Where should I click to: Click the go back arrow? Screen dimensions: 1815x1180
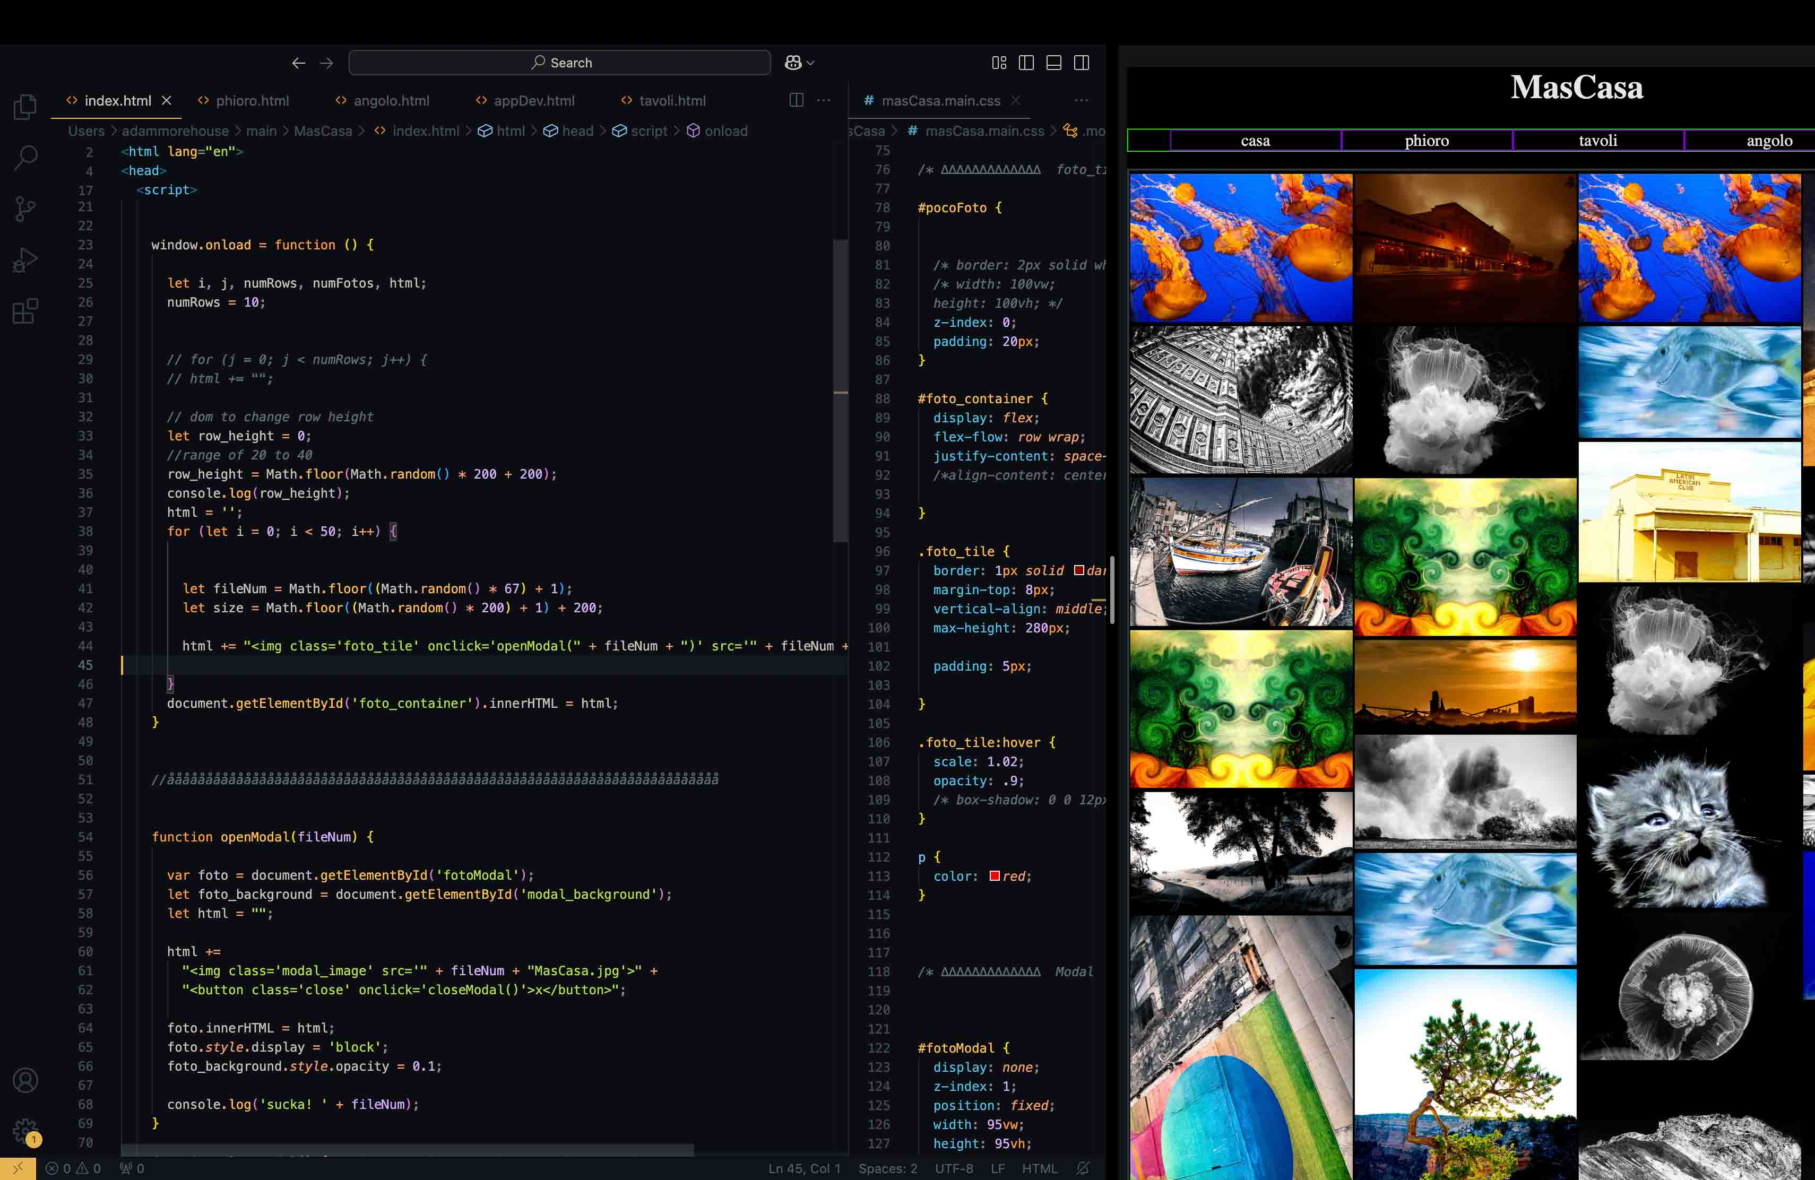click(x=298, y=63)
